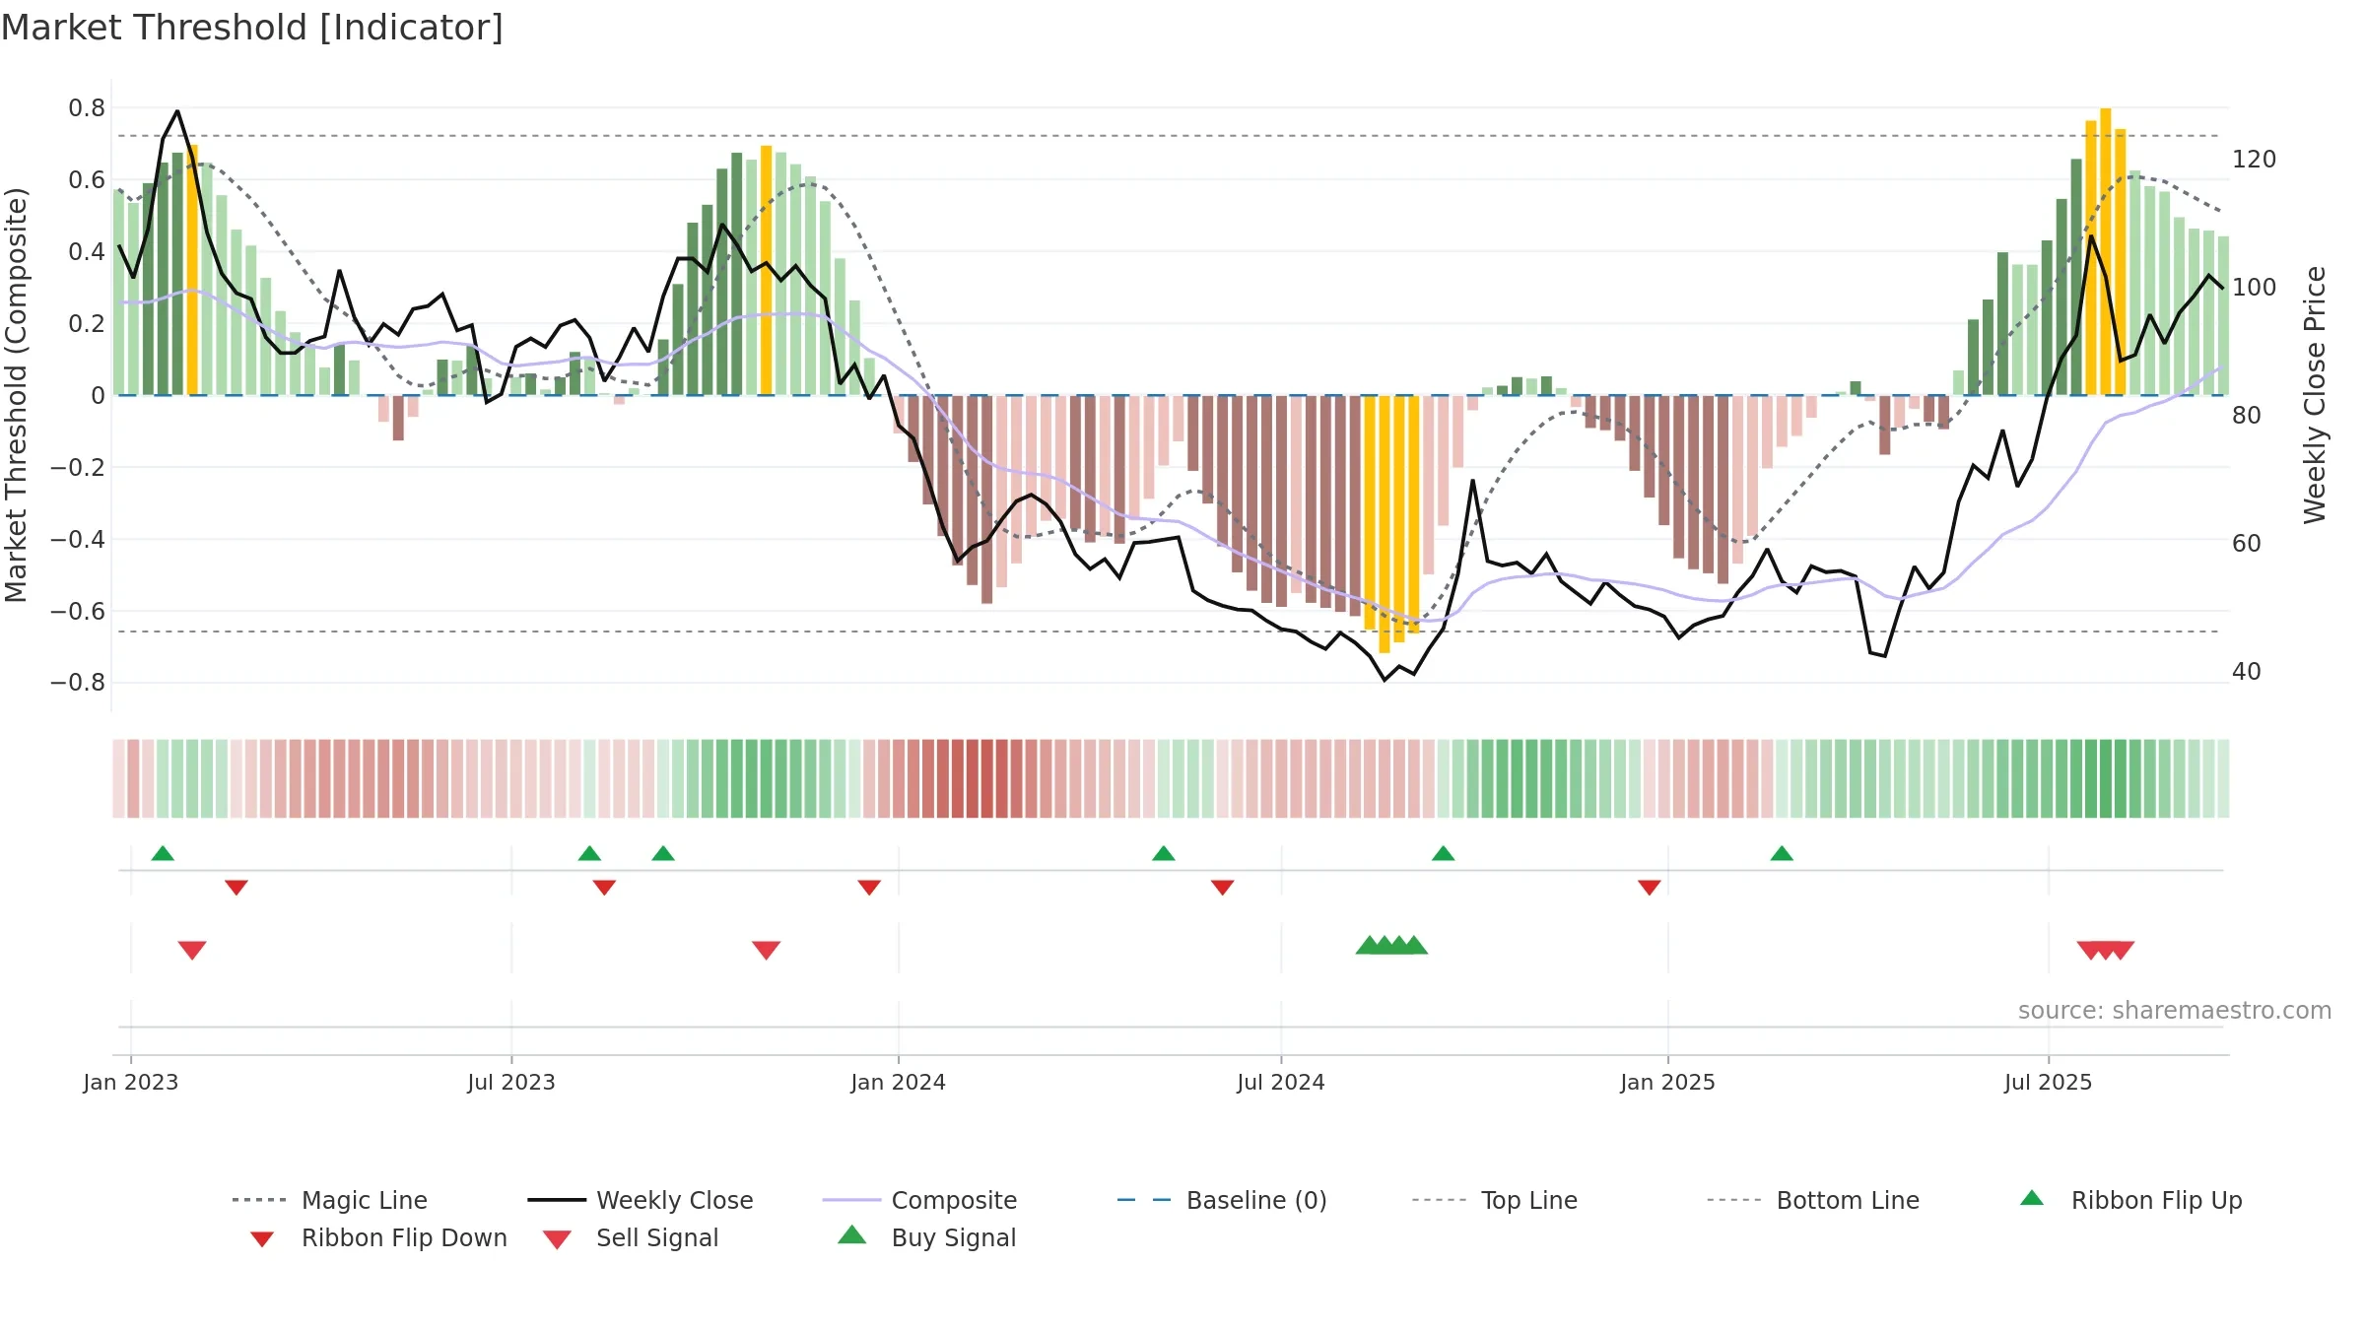Click the source: sharemaestro.com text
The height and width of the screenshot is (1330, 2365).
[x=2175, y=1011]
